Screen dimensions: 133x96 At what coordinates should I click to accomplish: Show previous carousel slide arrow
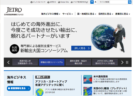click(x=8, y=62)
